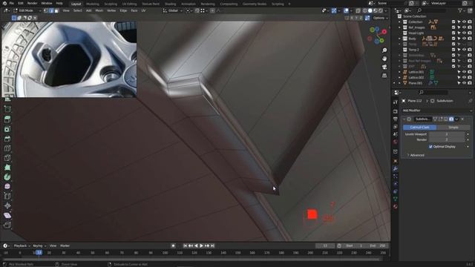Select Simple subdivision type
The image size is (475, 267).
pos(453,128)
